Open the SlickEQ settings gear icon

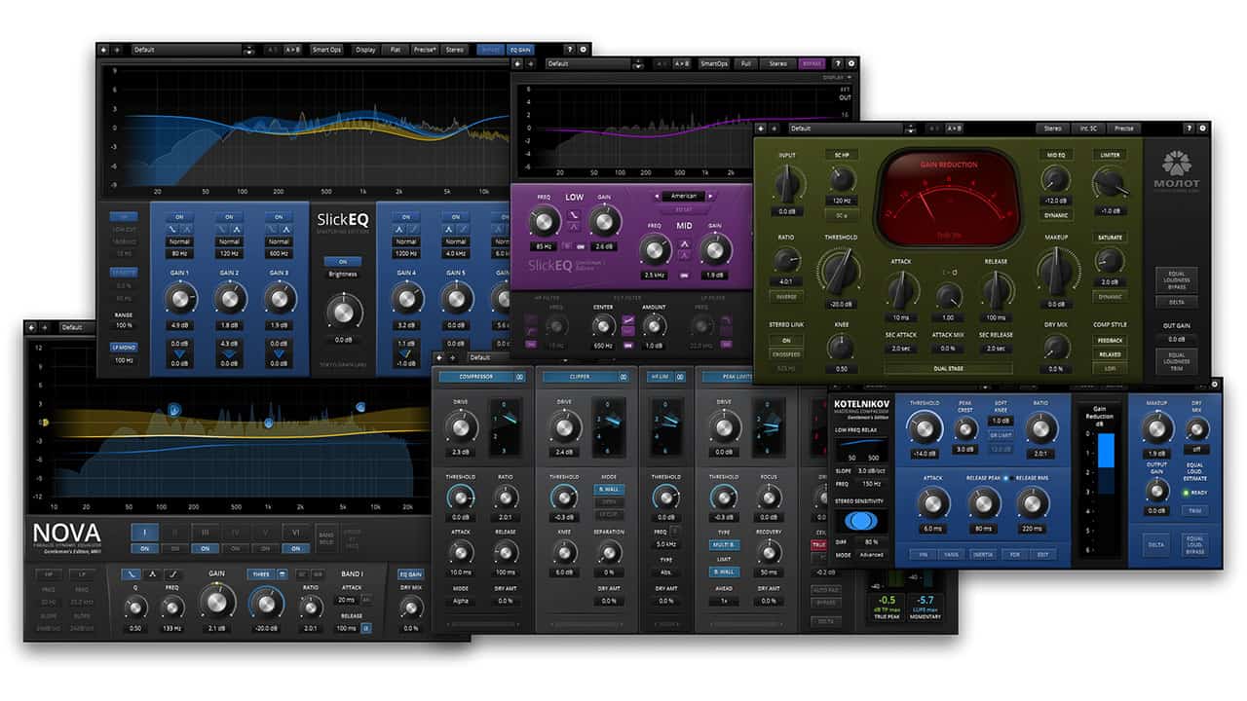click(583, 48)
